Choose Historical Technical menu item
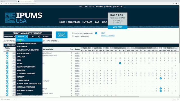Viewport: 180px width, 101px height. [x=29, y=90]
